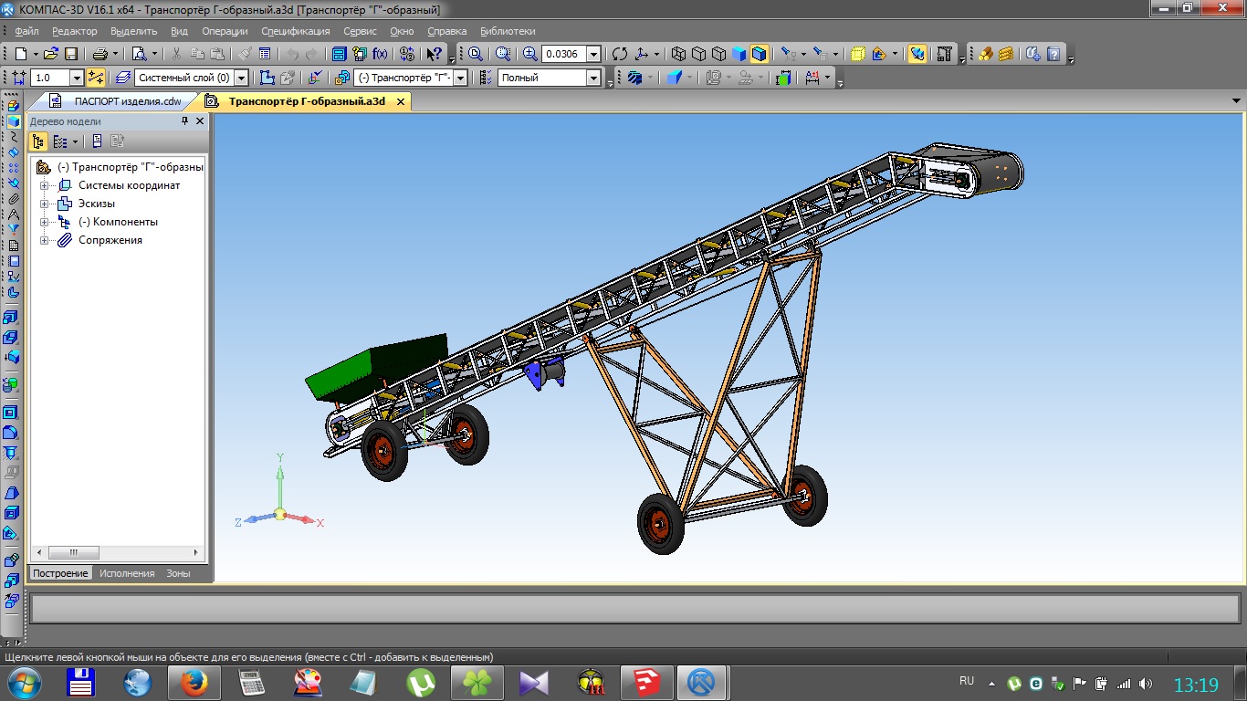Open the variables f(x) tool
This screenshot has height=701, width=1247.
[x=381, y=54]
